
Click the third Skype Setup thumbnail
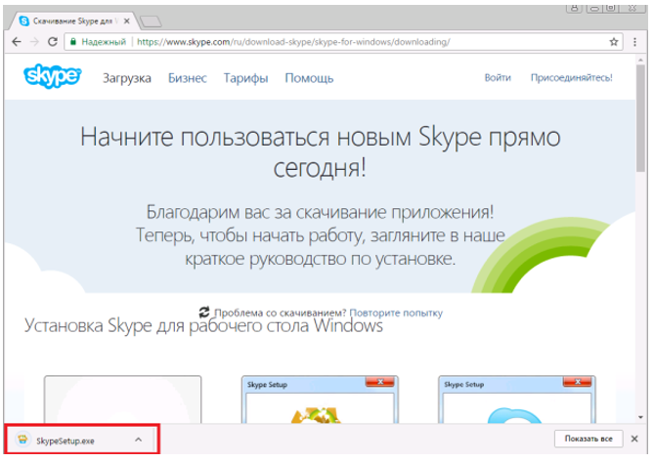517,399
